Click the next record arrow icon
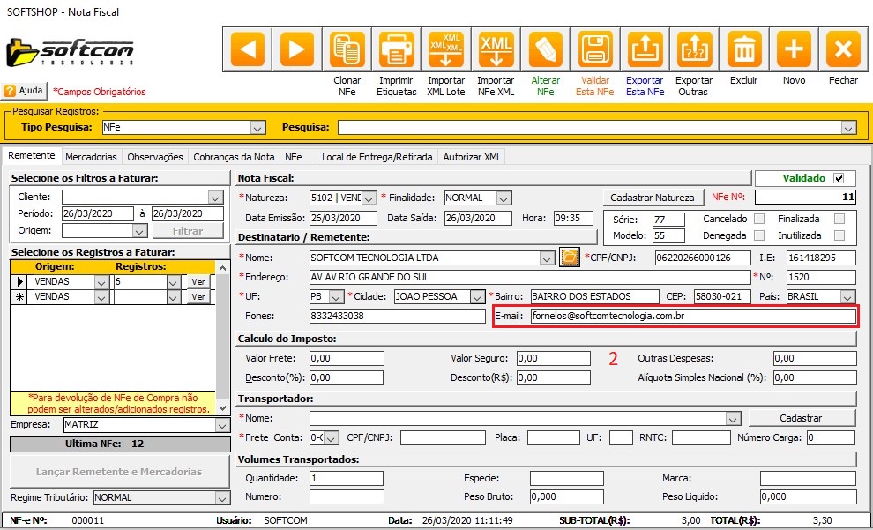This screenshot has height=530, width=873. pyautogui.click(x=299, y=49)
